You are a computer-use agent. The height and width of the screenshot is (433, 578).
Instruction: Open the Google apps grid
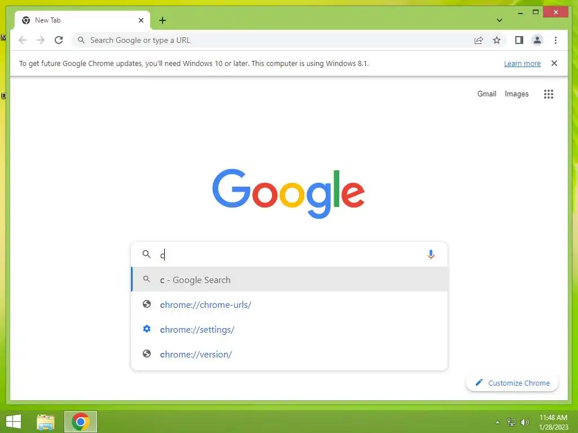549,94
